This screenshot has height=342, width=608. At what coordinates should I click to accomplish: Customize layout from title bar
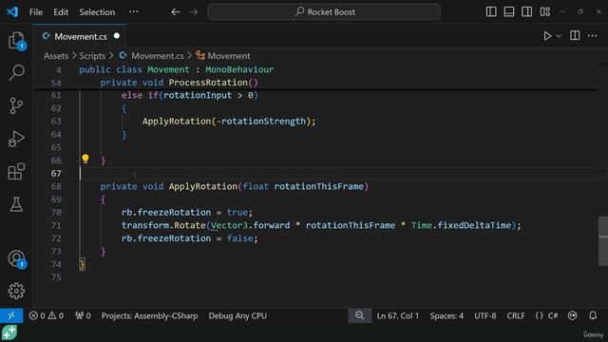(x=544, y=11)
